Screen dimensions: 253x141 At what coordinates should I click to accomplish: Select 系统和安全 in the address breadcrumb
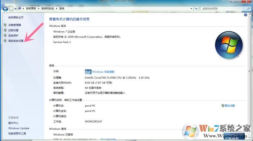coord(48,8)
